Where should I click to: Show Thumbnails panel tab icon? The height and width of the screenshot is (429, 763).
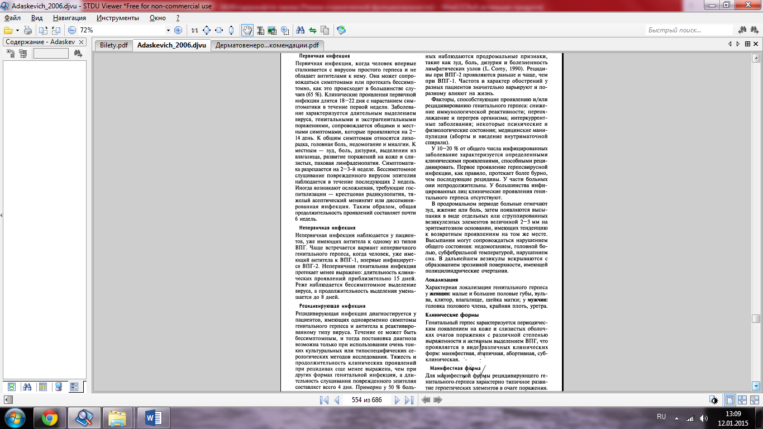[12, 387]
